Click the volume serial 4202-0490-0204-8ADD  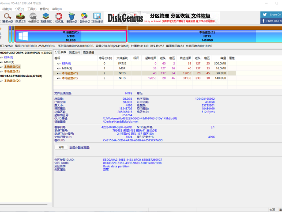point(117,127)
